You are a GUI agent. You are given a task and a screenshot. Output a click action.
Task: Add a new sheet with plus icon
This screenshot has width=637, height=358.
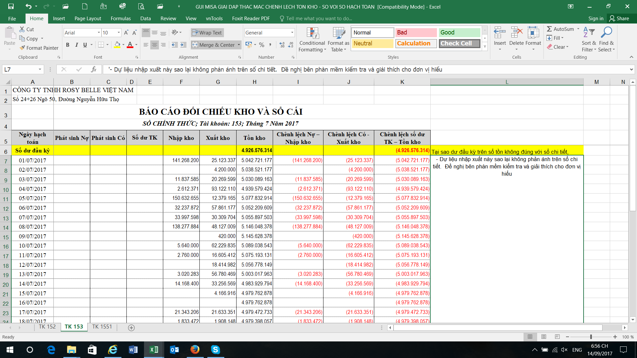click(131, 328)
